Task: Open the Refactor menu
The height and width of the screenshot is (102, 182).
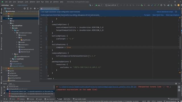Action: click(32, 2)
